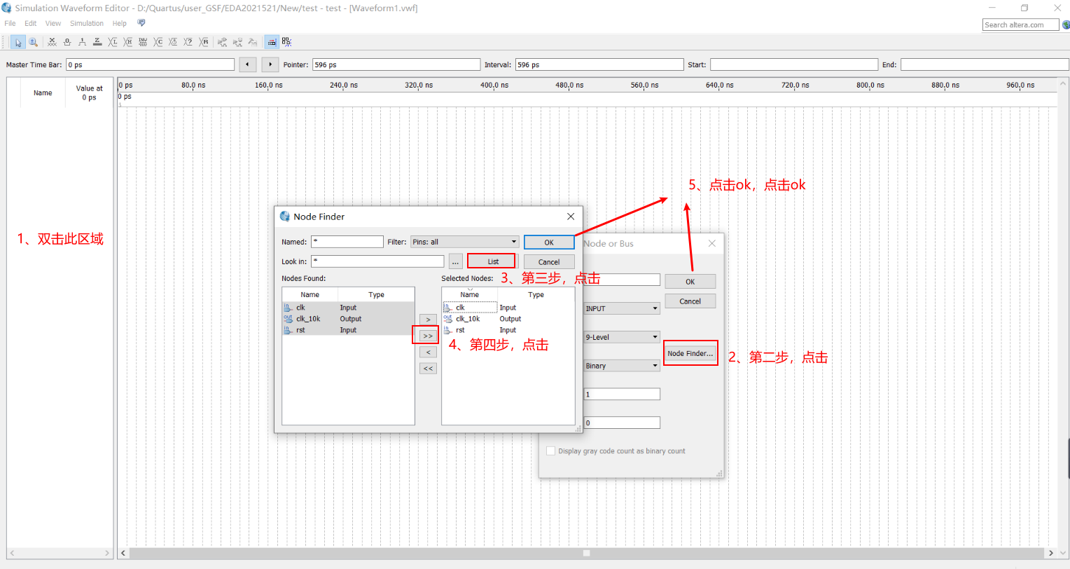Screen dimensions: 1070x569
Task: Click the Interval value field
Action: tap(599, 64)
